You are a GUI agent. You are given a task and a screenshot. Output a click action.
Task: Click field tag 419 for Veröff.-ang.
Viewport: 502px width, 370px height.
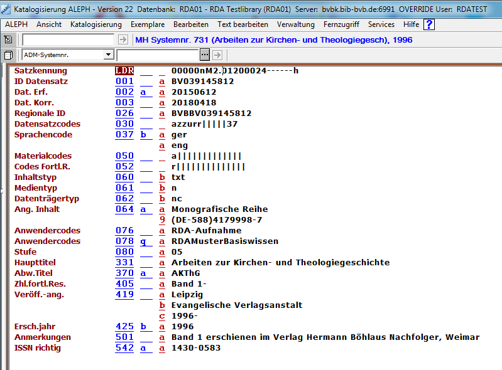tap(124, 295)
